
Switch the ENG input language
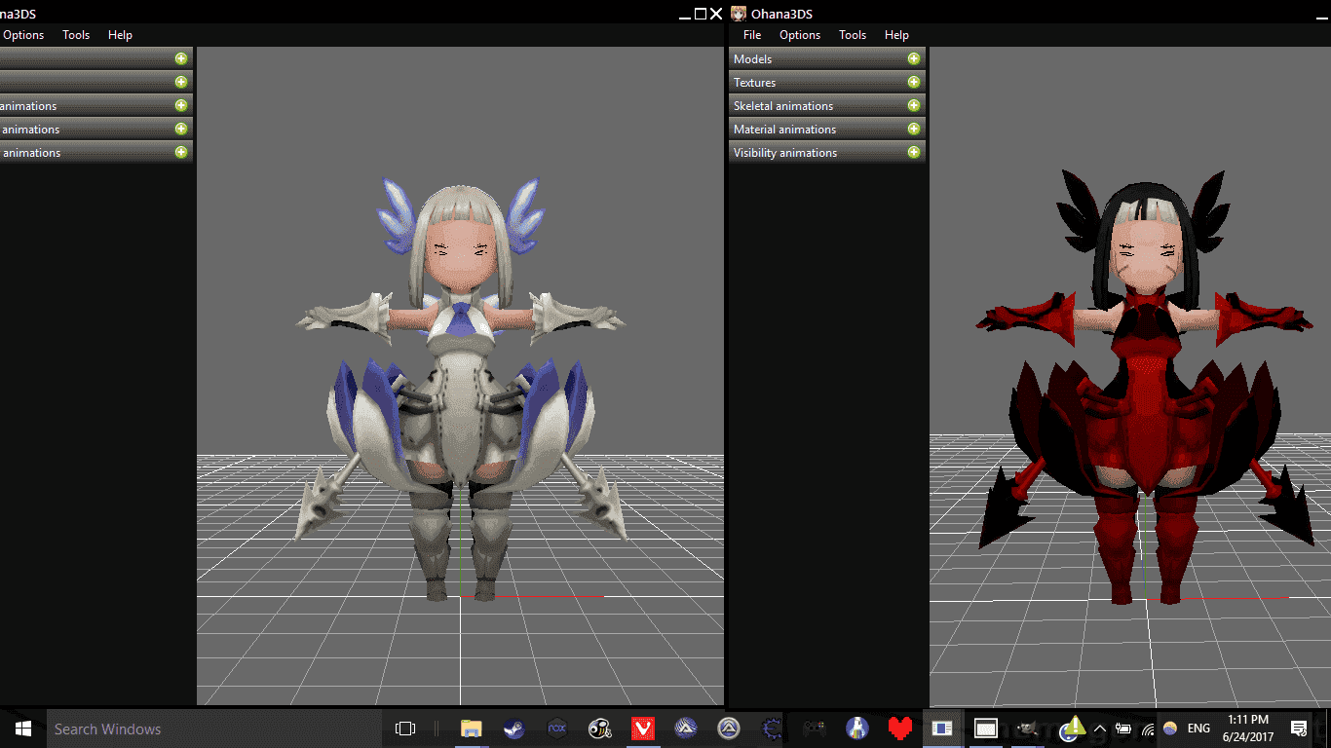tap(1198, 729)
